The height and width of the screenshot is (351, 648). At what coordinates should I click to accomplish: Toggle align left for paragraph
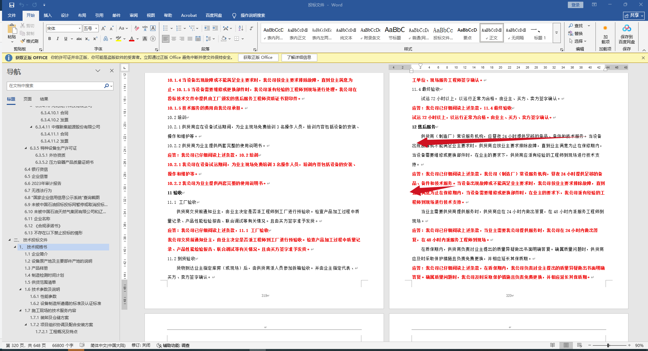(x=166, y=39)
